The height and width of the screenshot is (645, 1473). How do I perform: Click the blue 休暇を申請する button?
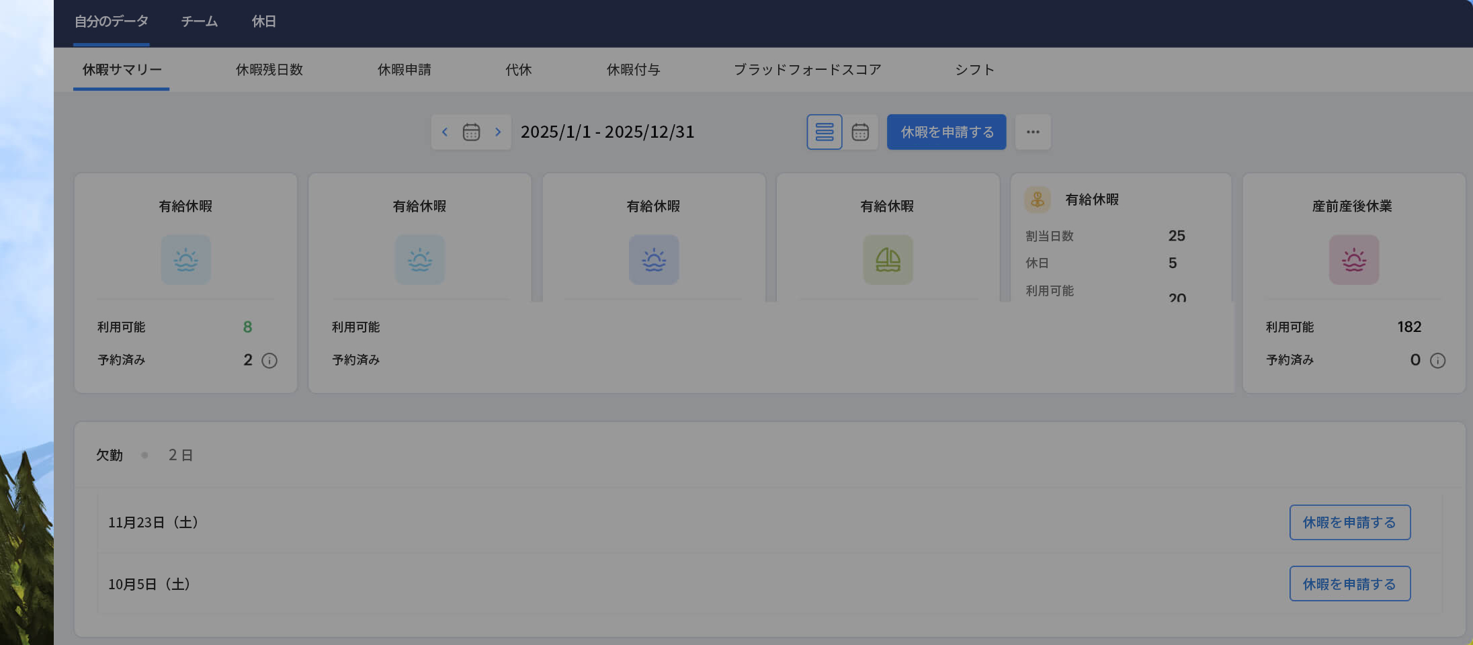tap(946, 132)
